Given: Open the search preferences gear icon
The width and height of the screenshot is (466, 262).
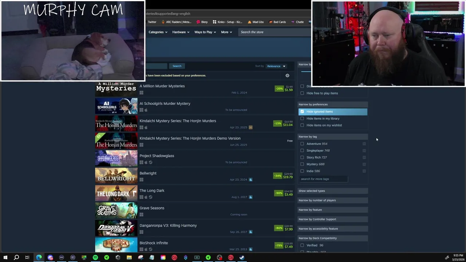Looking at the screenshot, I should pyautogui.click(x=287, y=75).
